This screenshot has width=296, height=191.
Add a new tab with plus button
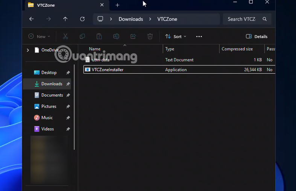tap(117, 5)
